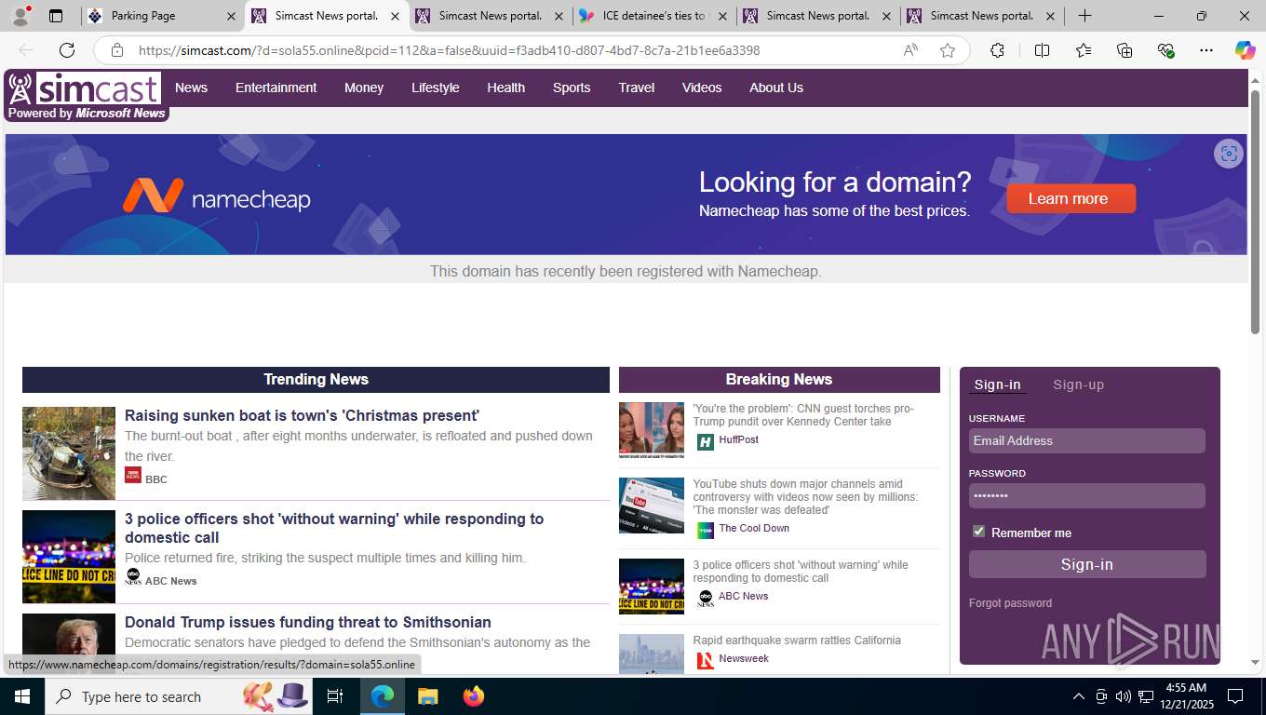The width and height of the screenshot is (1266, 715).
Task: Click Learn more on Namecheap banner
Action: 1071,198
